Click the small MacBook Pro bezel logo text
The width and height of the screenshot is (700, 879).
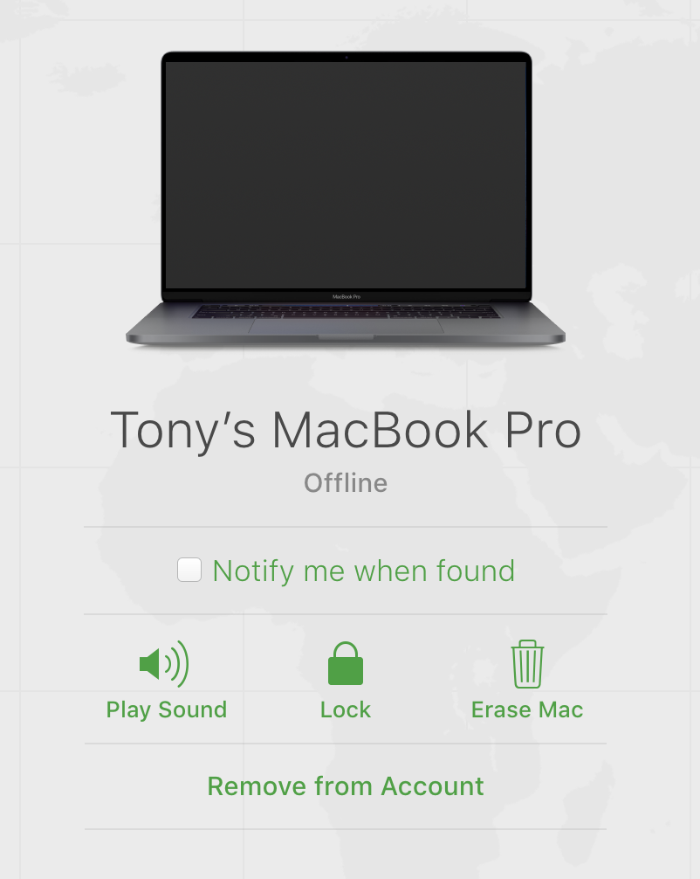click(x=347, y=296)
